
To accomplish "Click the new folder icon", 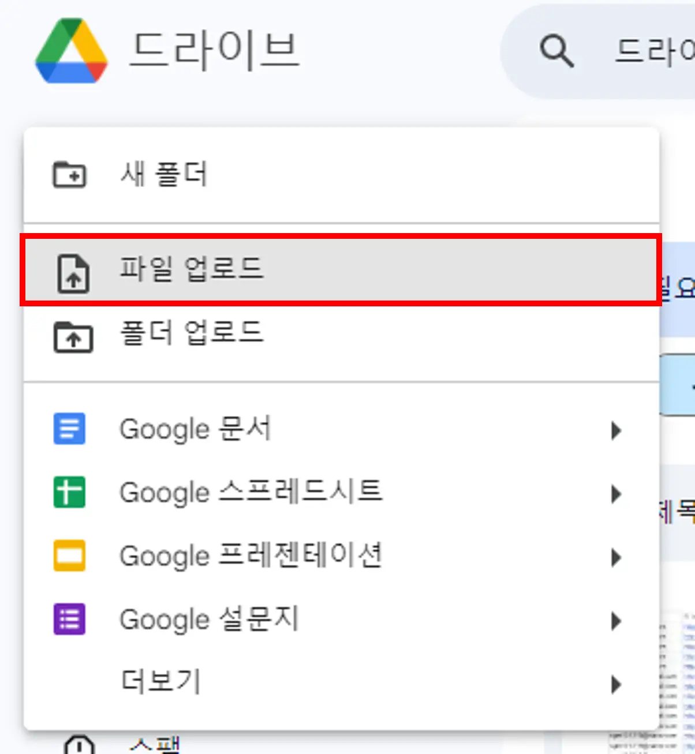I will pos(70,174).
